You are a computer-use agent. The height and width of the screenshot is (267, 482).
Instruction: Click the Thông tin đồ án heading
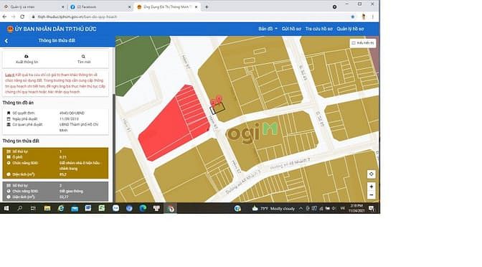18,103
